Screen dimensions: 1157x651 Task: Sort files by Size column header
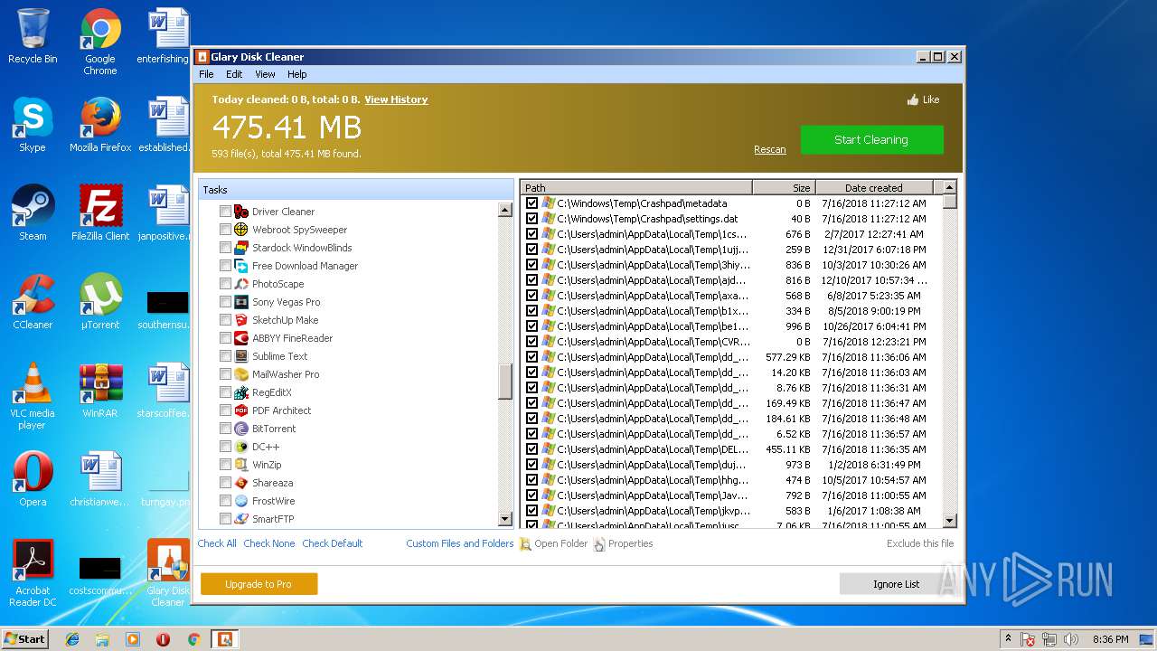[x=785, y=188]
